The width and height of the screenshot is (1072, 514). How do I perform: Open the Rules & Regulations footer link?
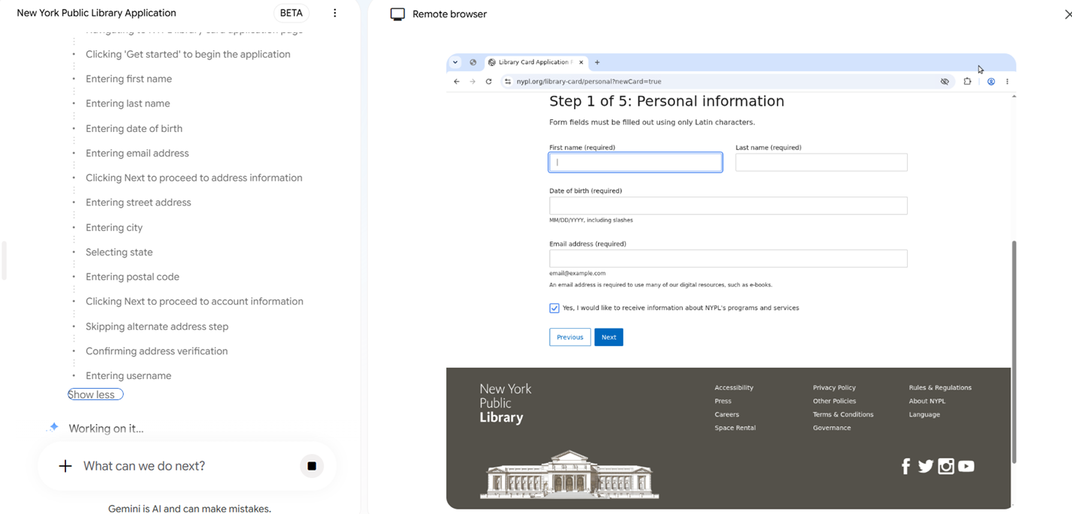[940, 388]
